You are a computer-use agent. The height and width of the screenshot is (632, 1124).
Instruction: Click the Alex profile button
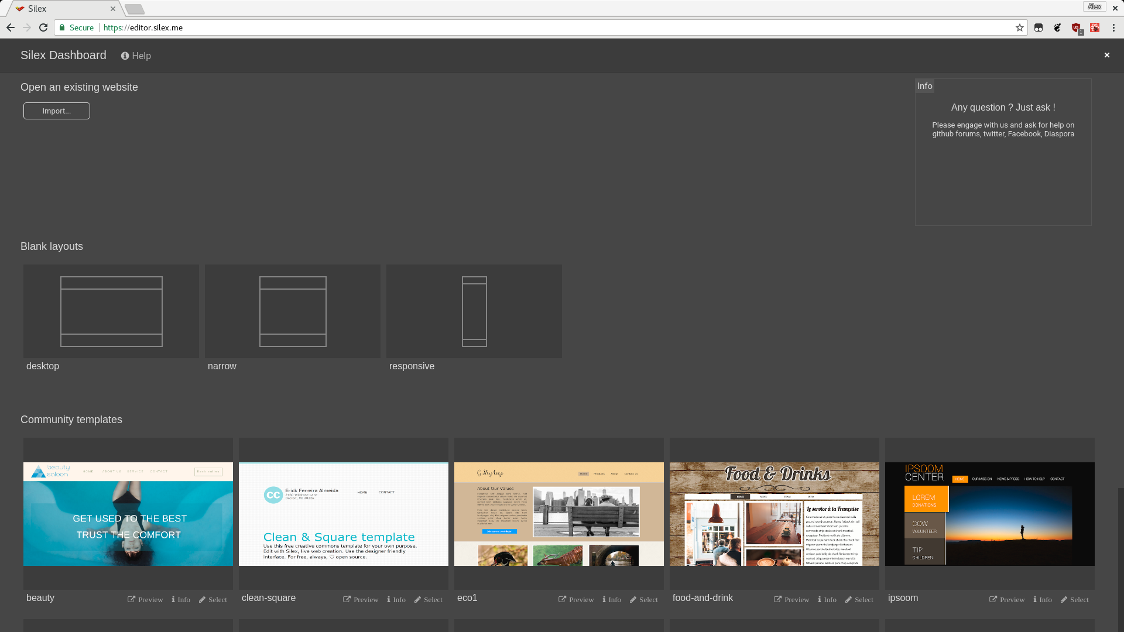click(x=1094, y=6)
